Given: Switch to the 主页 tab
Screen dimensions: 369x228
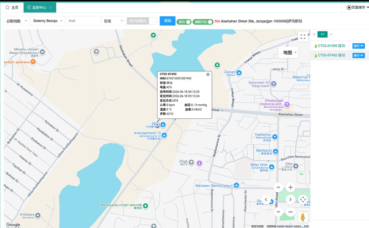Looking at the screenshot, I should coord(12,7).
